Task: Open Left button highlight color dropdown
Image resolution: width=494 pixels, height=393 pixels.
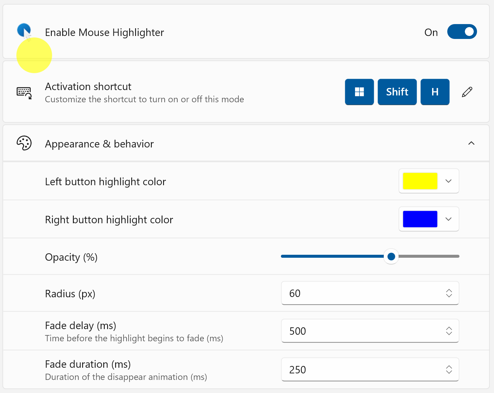Action: tap(448, 181)
